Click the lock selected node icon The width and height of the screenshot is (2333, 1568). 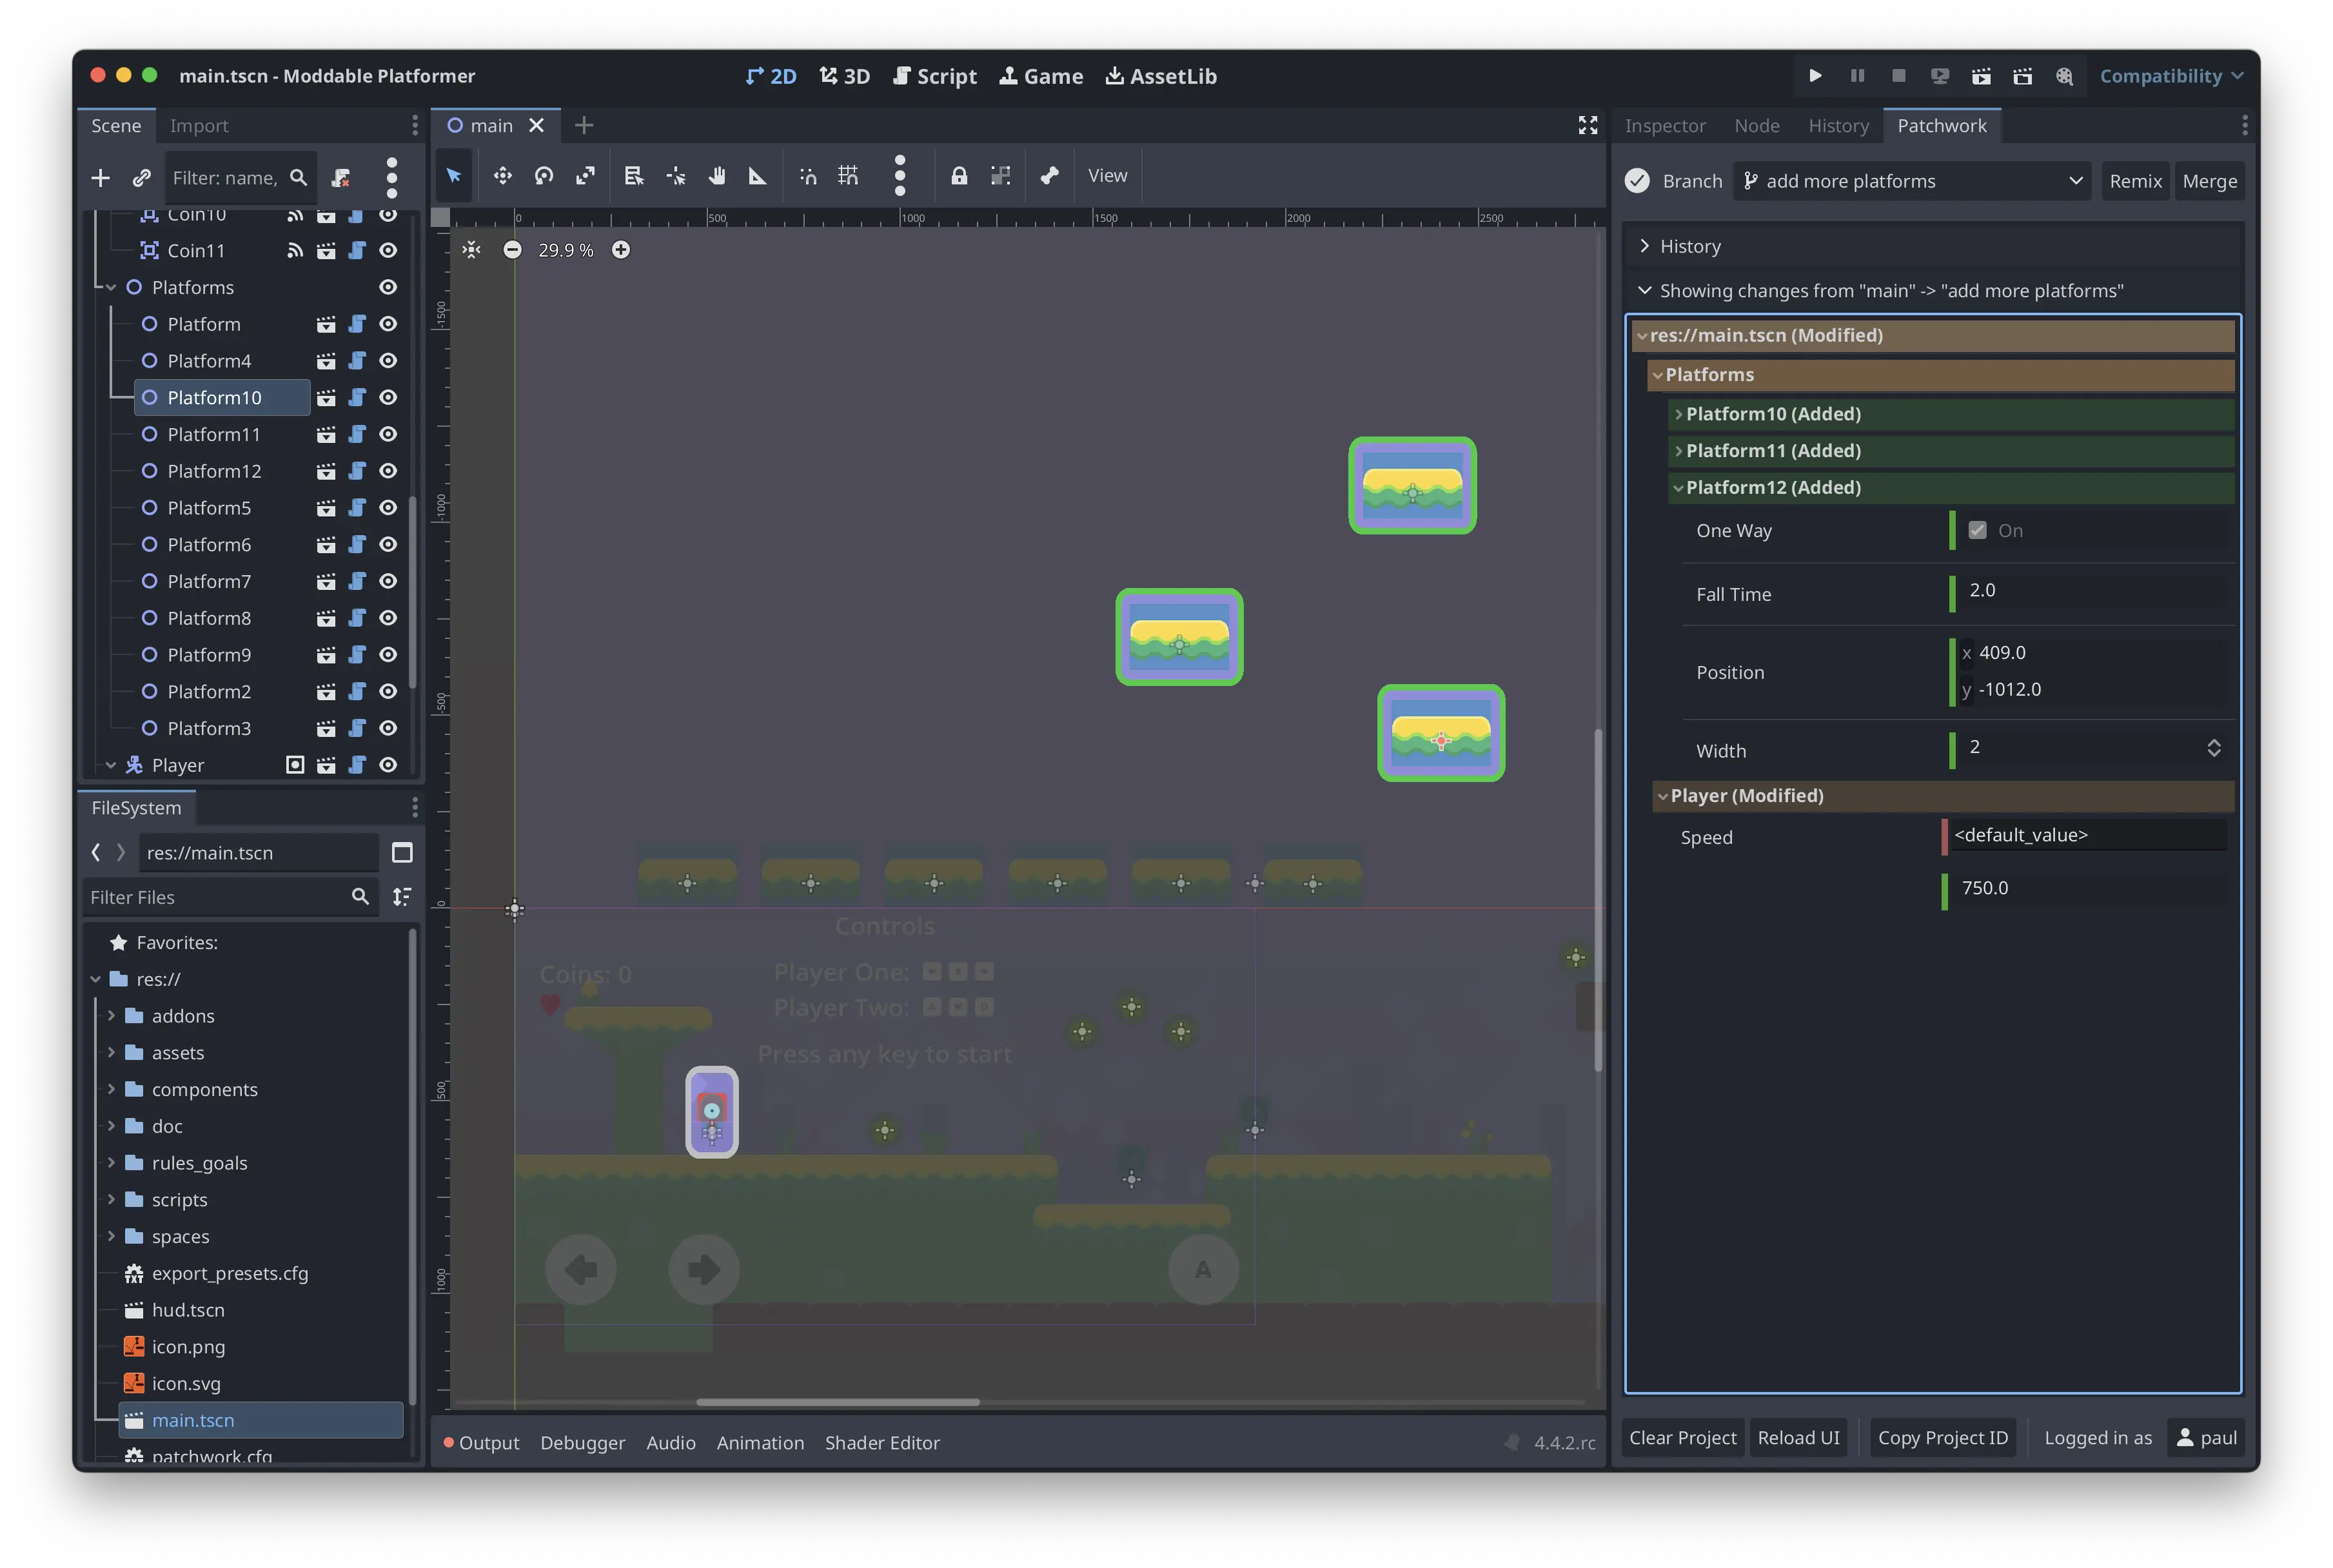tap(959, 176)
